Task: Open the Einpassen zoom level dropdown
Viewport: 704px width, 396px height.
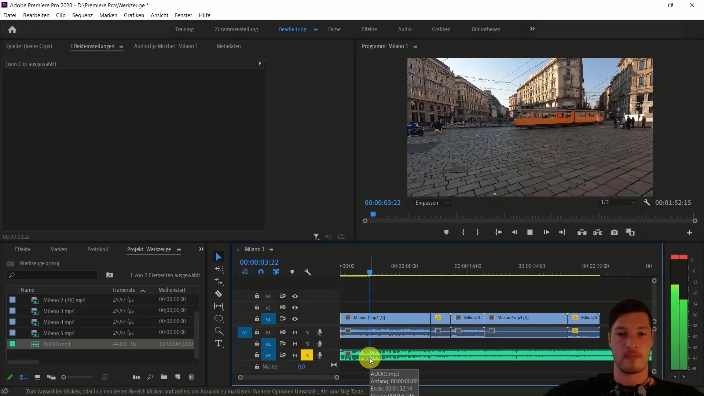Action: (x=432, y=202)
